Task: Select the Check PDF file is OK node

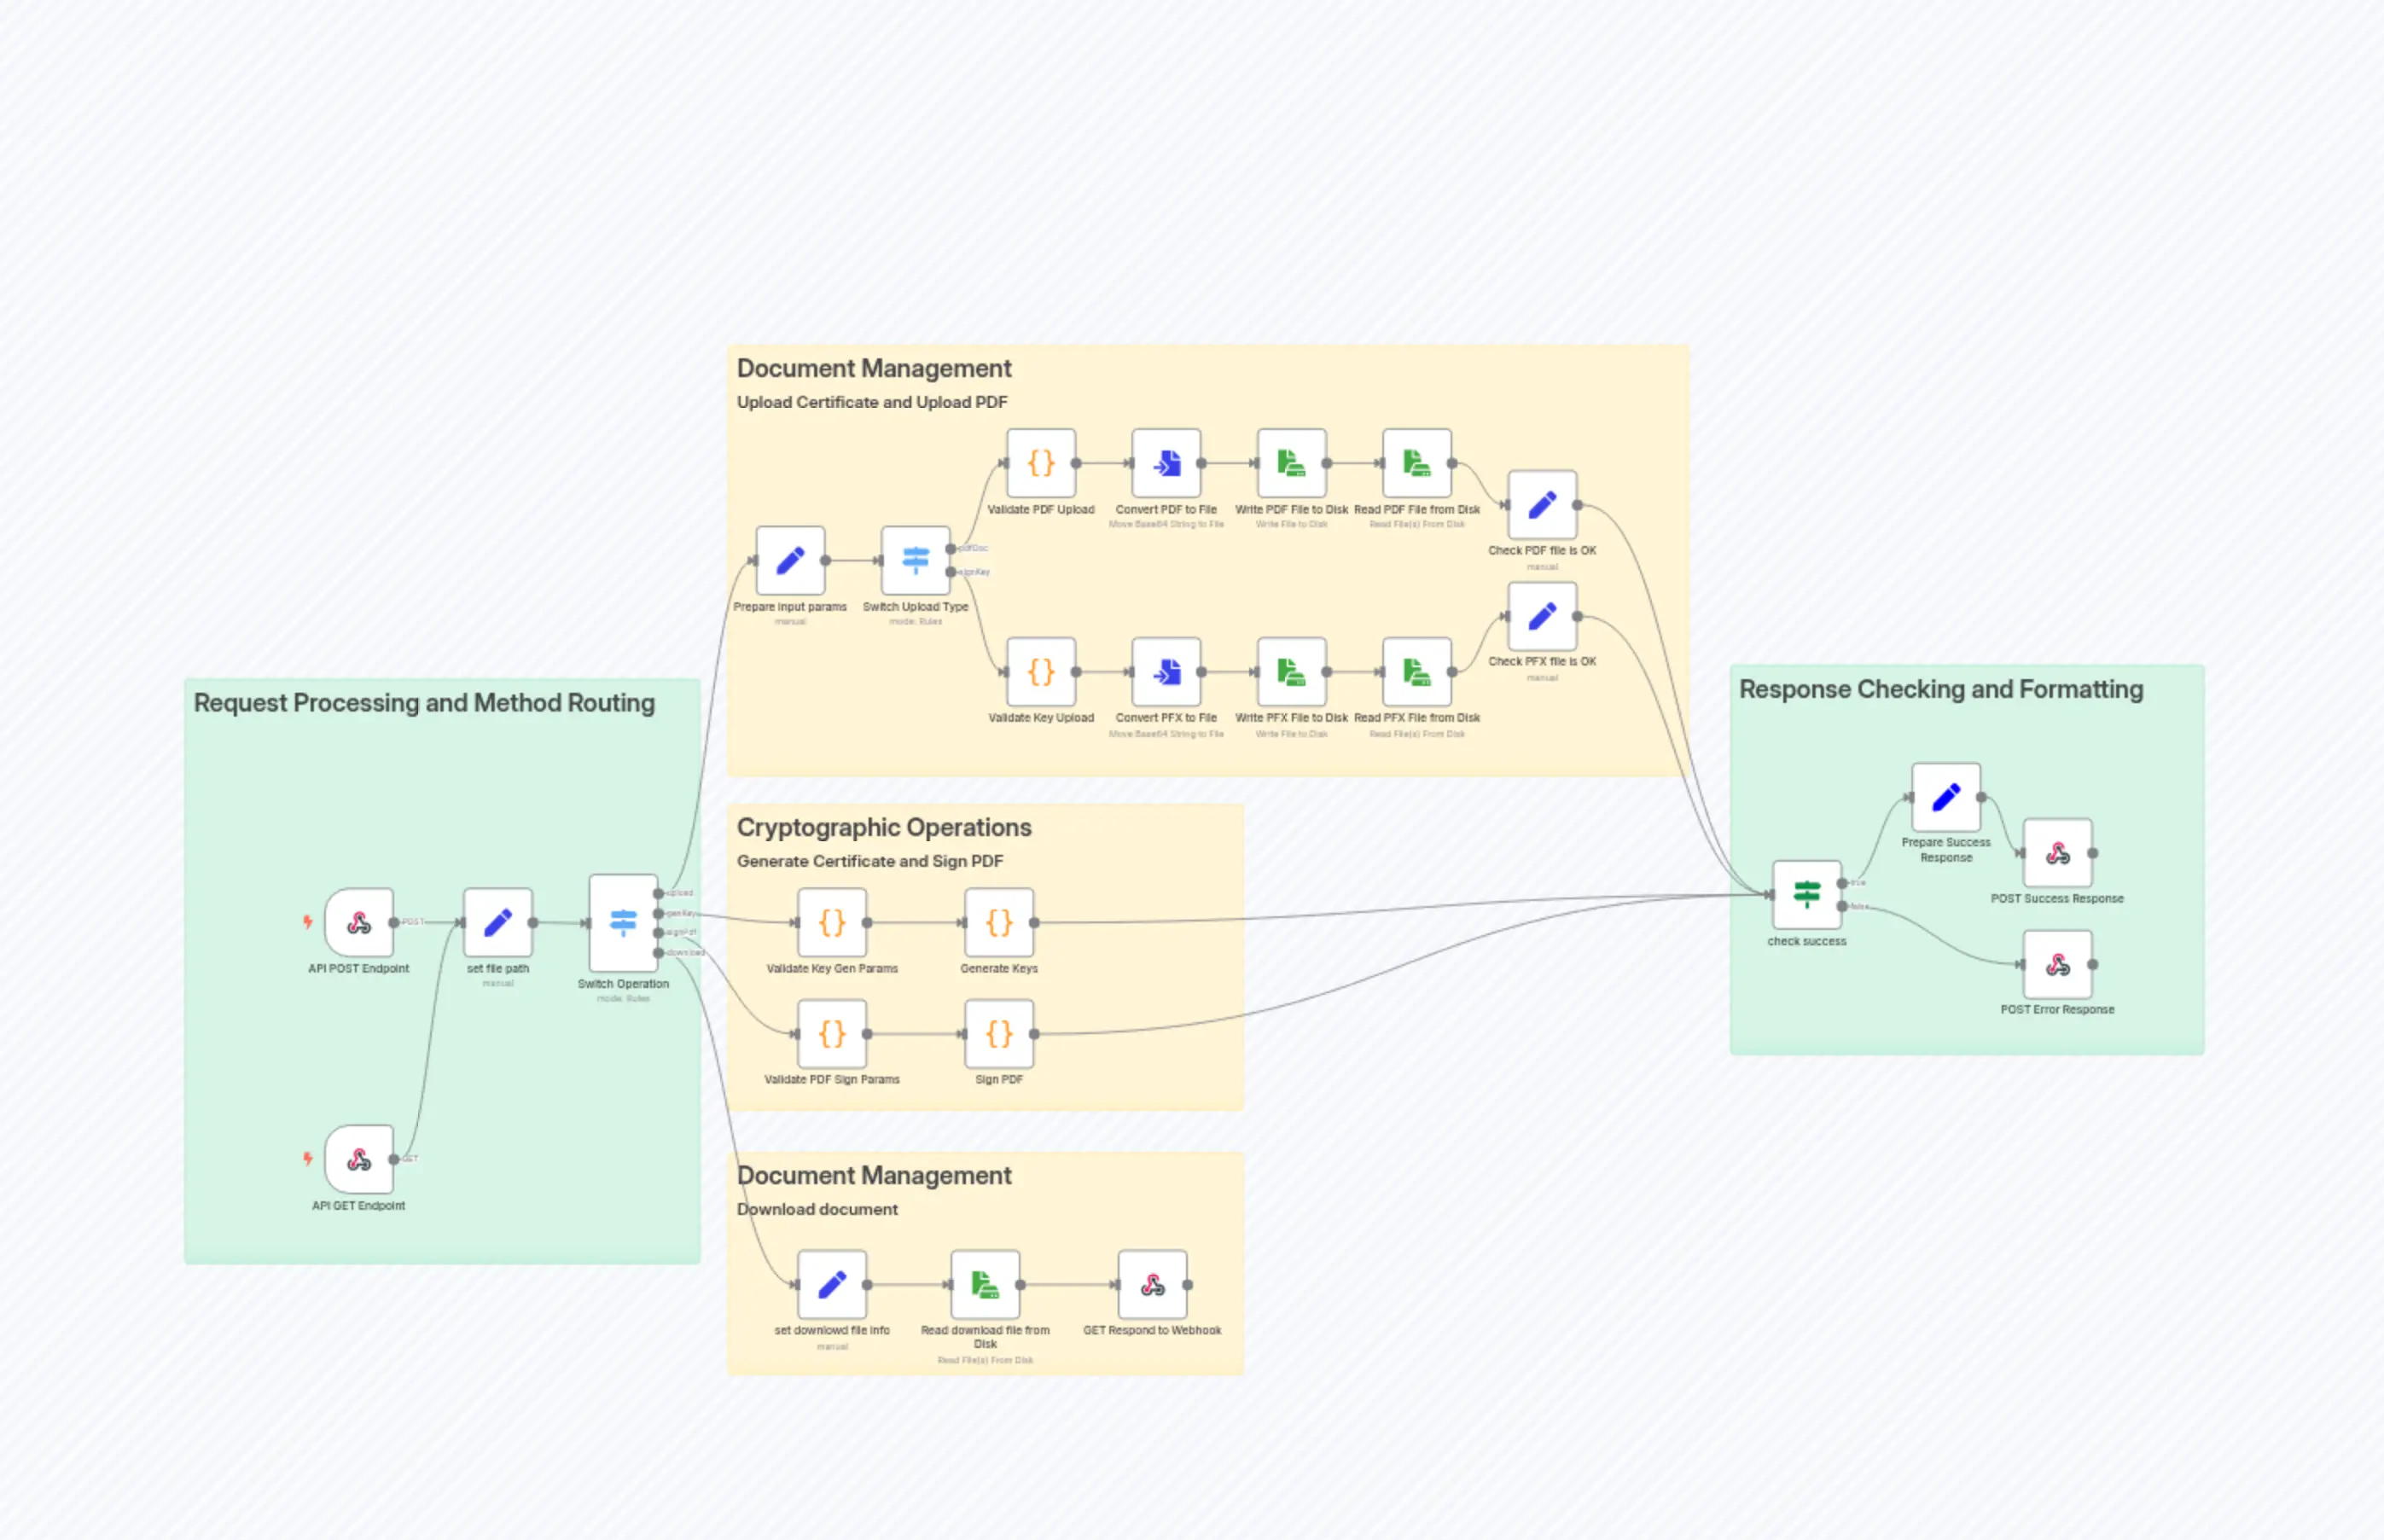Action: click(x=1542, y=505)
